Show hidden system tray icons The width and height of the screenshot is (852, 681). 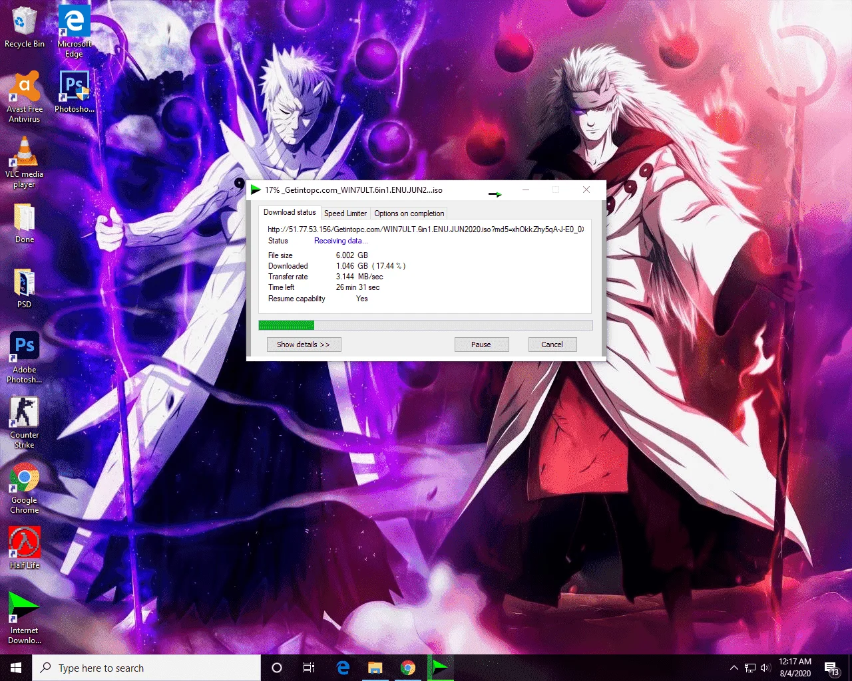[x=734, y=668]
